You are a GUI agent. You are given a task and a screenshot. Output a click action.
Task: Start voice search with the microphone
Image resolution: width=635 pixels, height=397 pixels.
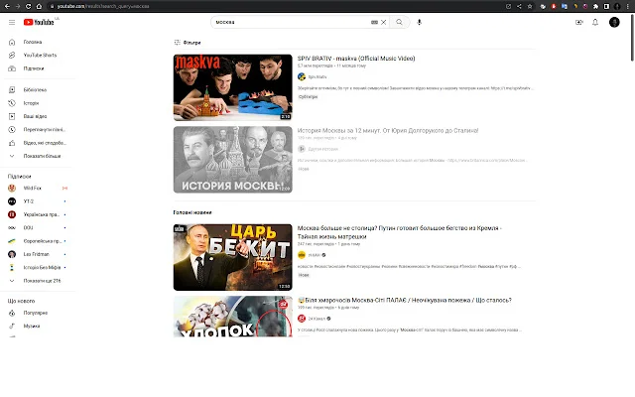tap(419, 22)
